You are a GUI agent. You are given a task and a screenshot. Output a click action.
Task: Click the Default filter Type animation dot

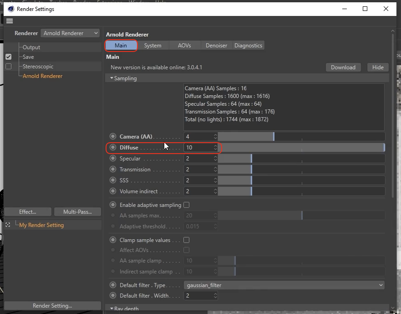[x=113, y=285]
